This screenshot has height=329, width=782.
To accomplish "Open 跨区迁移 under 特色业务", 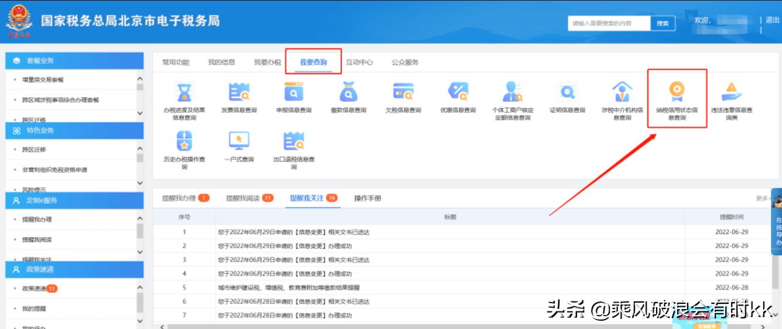I will point(33,149).
